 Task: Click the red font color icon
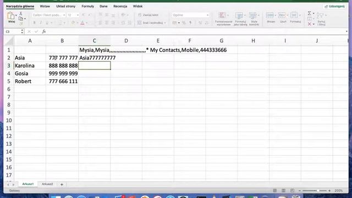82,23
